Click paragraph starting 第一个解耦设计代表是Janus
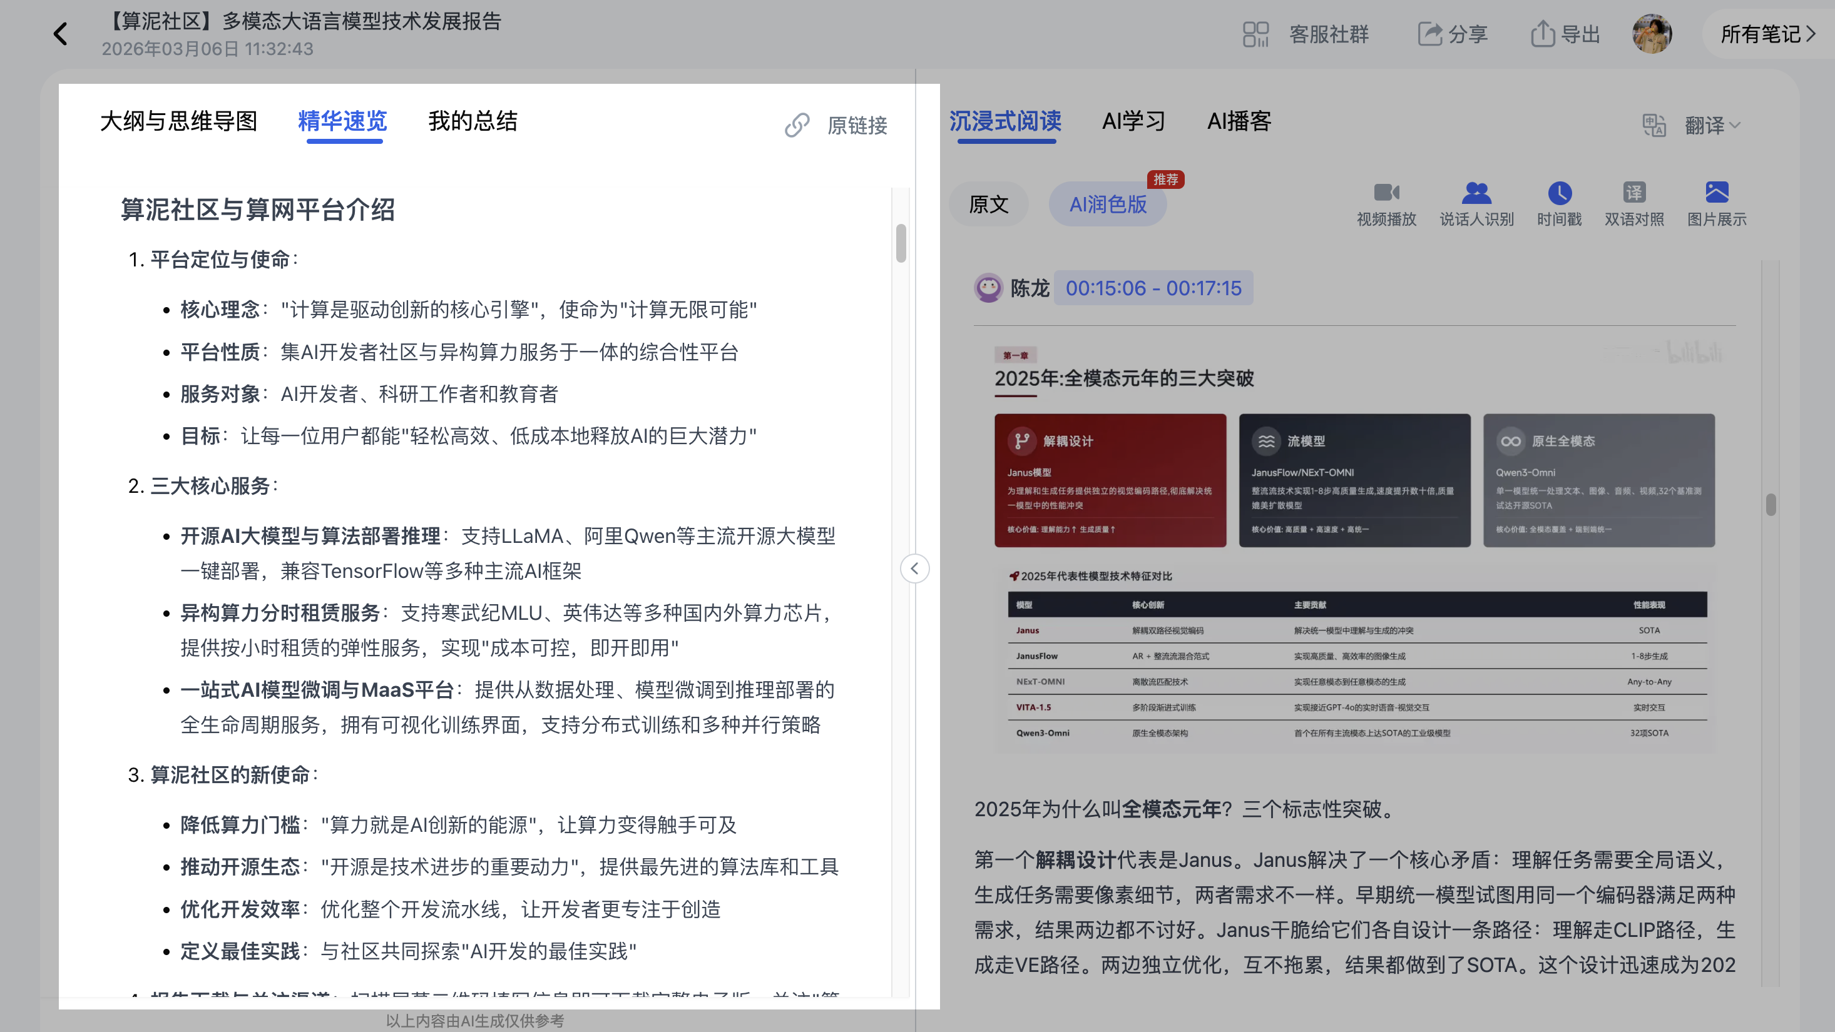The height and width of the screenshot is (1032, 1835). point(1355,913)
